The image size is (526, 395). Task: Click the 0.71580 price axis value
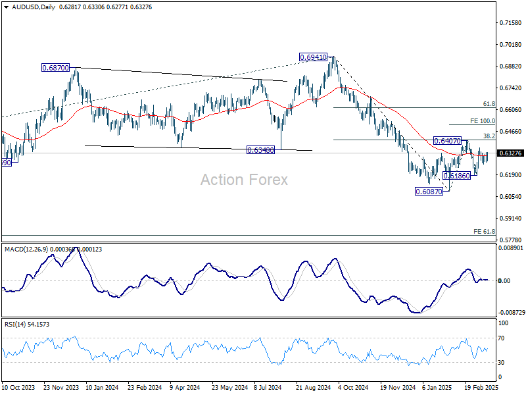point(511,23)
